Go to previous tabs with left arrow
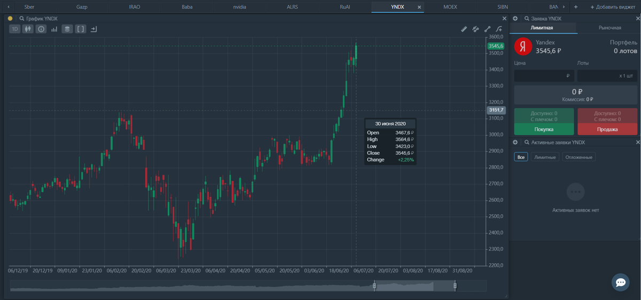Image resolution: width=641 pixels, height=300 pixels. [x=7, y=7]
